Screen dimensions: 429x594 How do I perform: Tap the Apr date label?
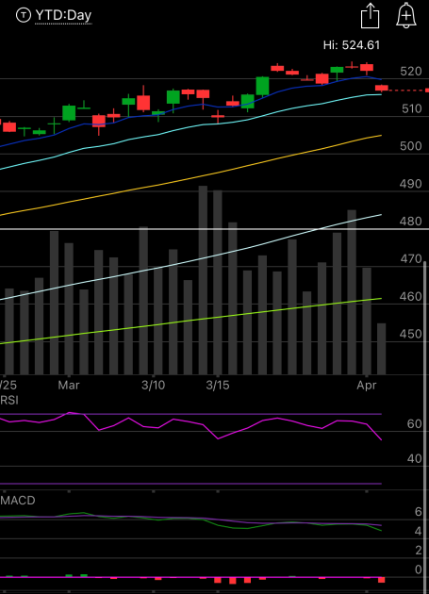pos(367,386)
